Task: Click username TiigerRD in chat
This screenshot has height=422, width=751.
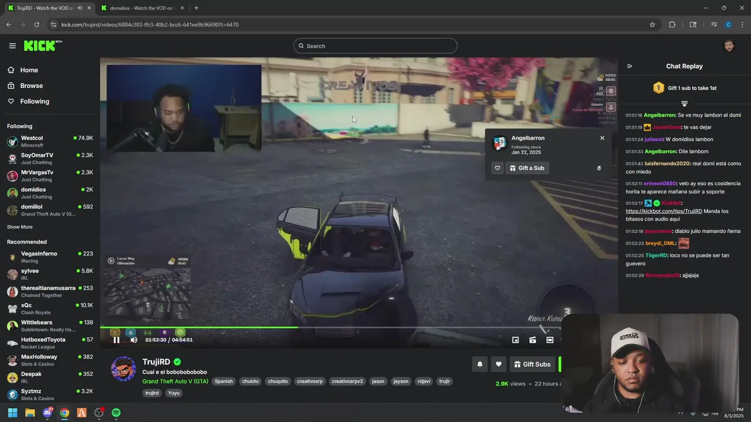Action: [657, 256]
